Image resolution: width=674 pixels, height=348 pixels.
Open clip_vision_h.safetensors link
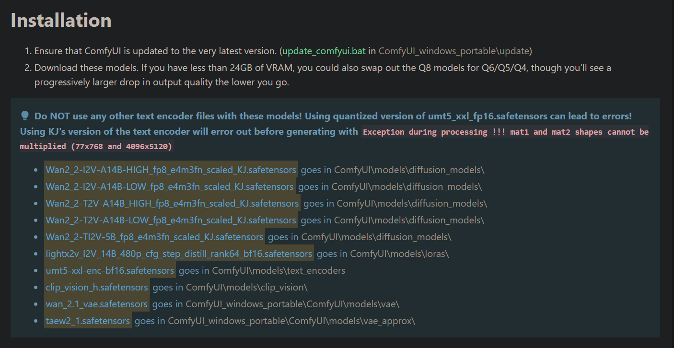(97, 287)
